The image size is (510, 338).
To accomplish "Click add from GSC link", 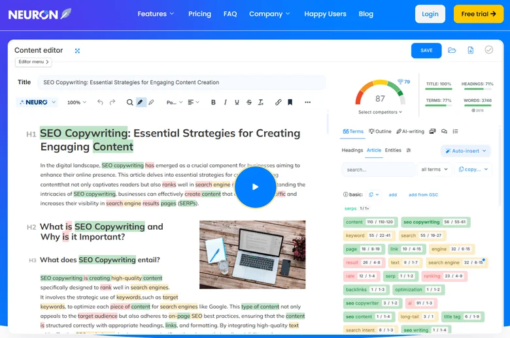I will [423, 195].
